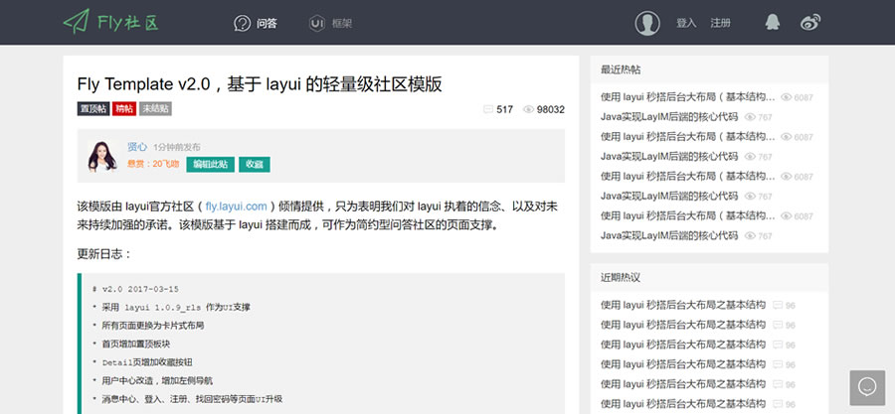Image resolution: width=895 pixels, height=414 pixels.
Task: Click the view count eye icon 98032
Action: (x=528, y=109)
